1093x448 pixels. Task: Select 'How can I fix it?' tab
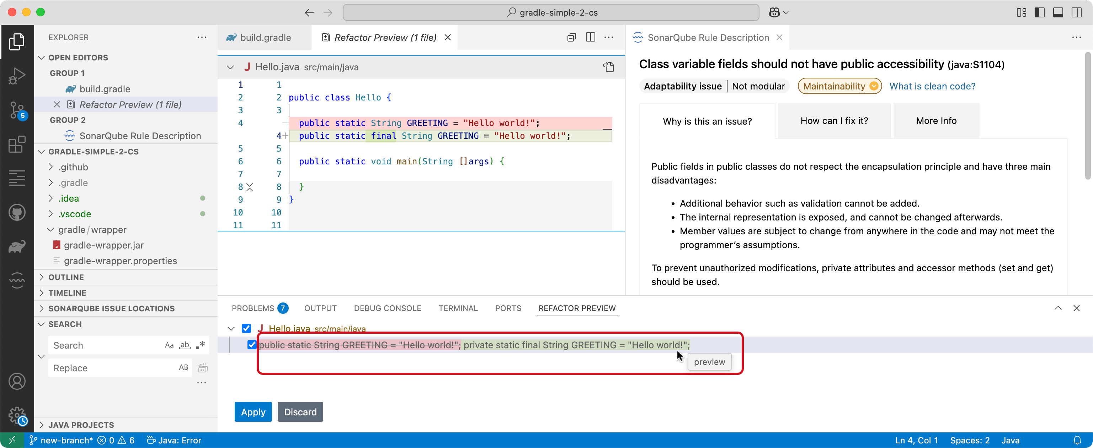834,121
